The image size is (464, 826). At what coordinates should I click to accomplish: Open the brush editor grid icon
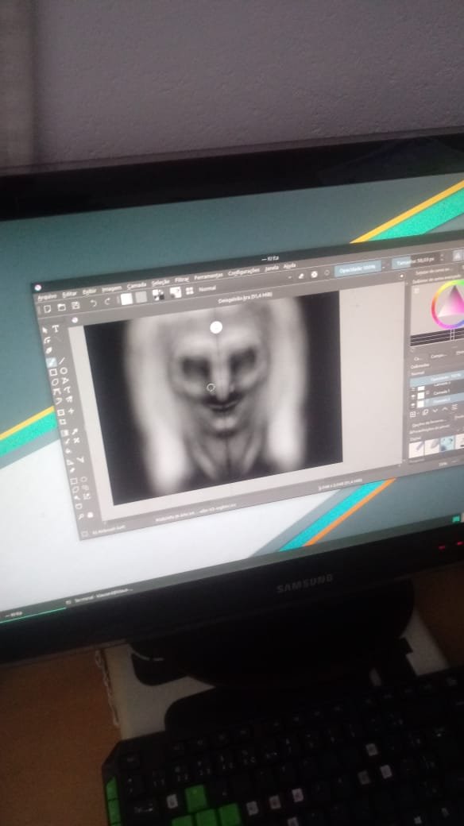pyautogui.click(x=189, y=291)
